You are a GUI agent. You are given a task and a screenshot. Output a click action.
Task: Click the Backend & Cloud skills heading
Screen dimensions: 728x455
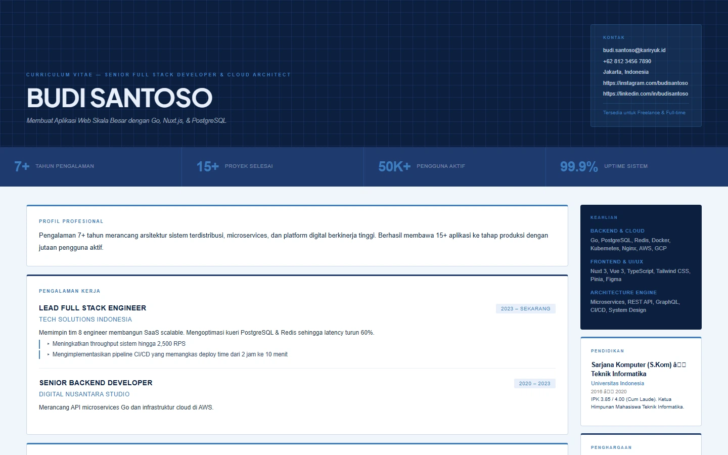617,231
